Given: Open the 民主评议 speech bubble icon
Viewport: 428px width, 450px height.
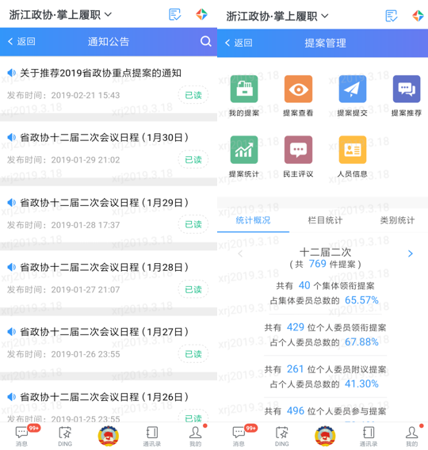Looking at the screenshot, I should (x=298, y=150).
